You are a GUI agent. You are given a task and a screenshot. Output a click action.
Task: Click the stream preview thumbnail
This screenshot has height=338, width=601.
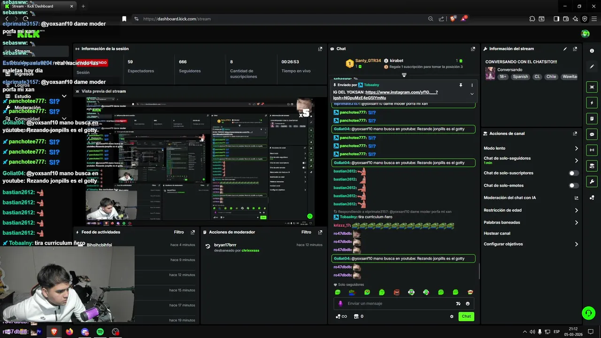(x=201, y=161)
